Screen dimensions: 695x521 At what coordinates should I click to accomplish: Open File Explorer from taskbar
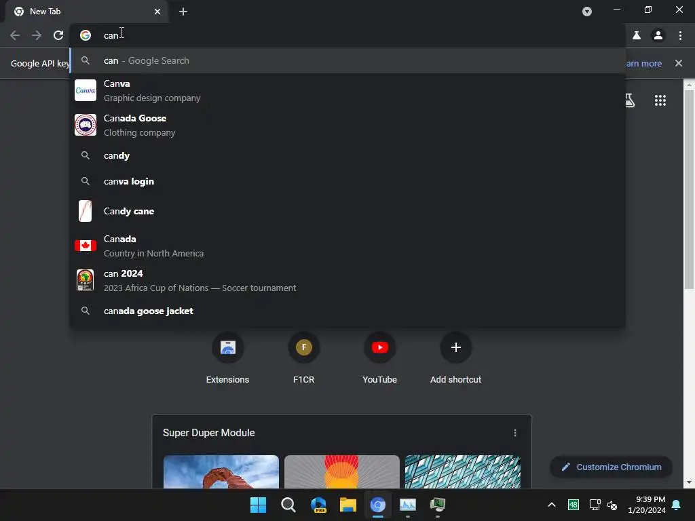(x=348, y=505)
